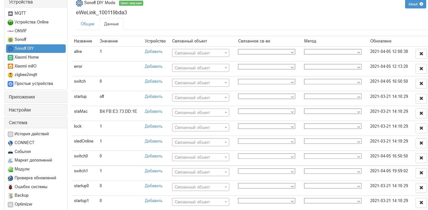This screenshot has height=210, width=428.
Task: Open the Настройки sidebar section
Action: point(36,110)
